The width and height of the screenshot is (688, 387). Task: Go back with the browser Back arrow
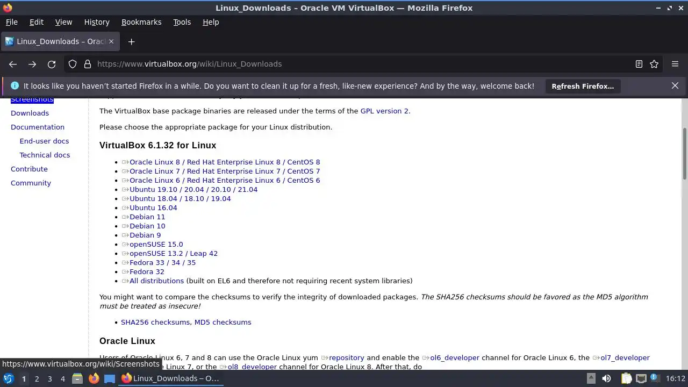13,64
